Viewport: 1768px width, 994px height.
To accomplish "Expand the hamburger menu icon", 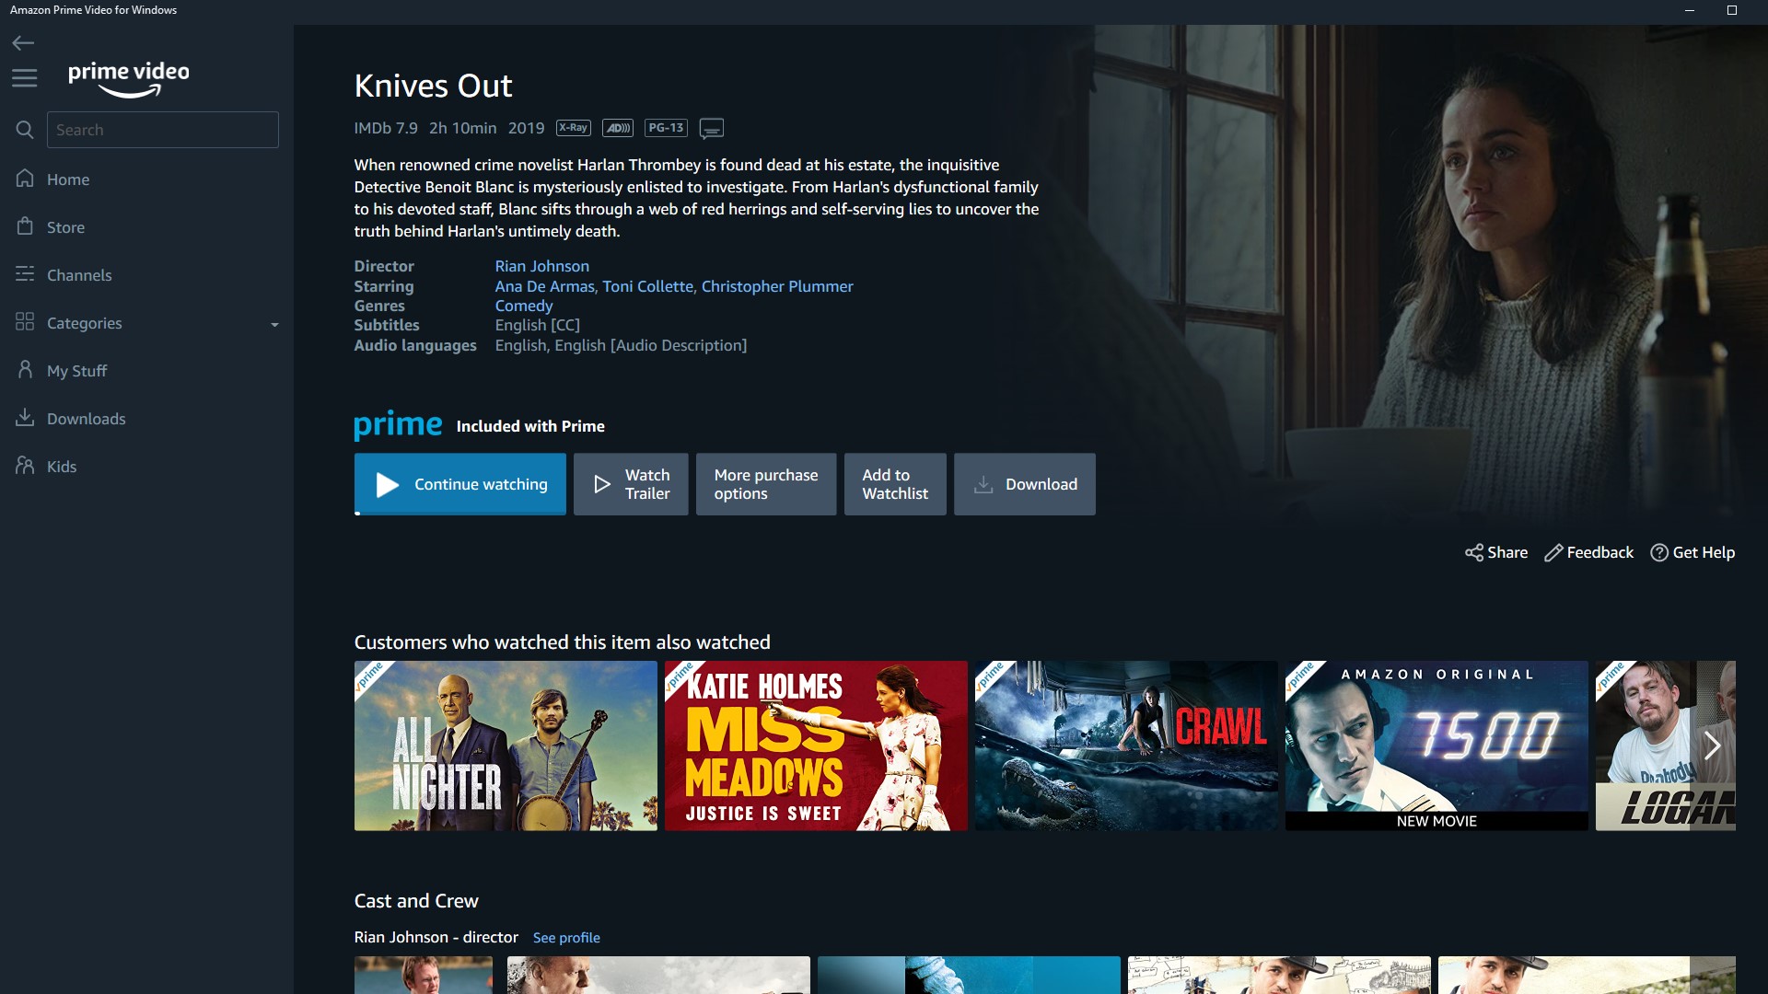I will tap(24, 75).
